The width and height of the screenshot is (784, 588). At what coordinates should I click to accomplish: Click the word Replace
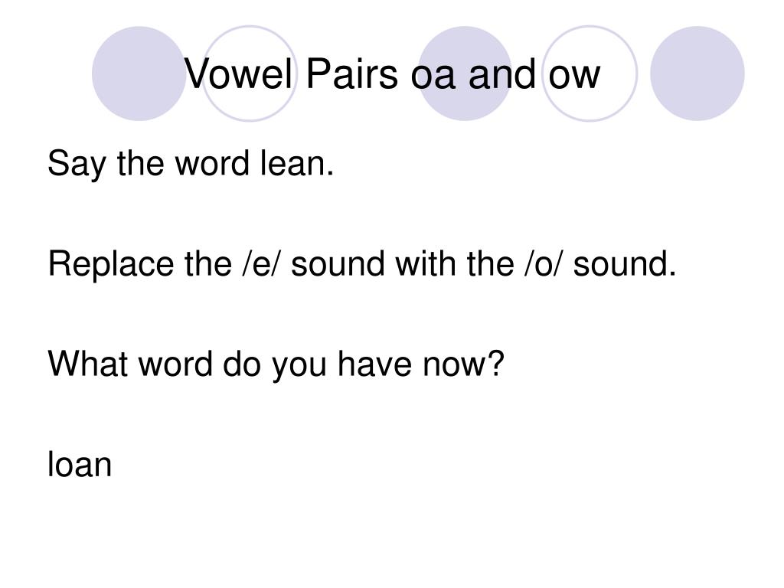(x=111, y=264)
